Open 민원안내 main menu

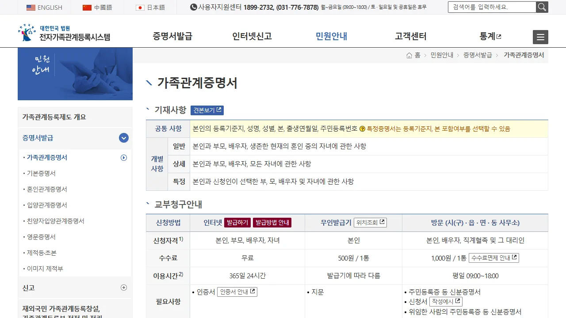[x=331, y=36]
